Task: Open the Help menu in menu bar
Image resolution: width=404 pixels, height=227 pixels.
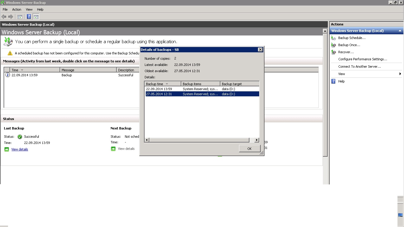Action: (x=40, y=9)
